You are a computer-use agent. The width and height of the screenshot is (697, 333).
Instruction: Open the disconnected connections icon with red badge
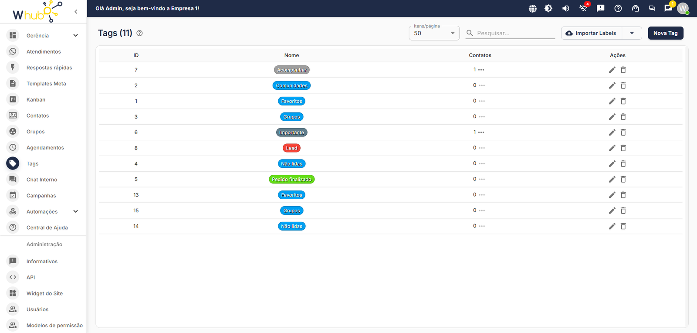583,7
